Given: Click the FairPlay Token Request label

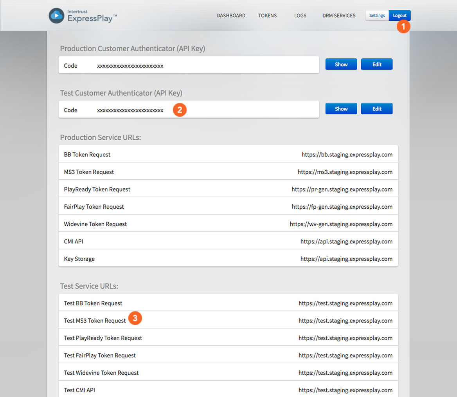Looking at the screenshot, I should coord(94,207).
